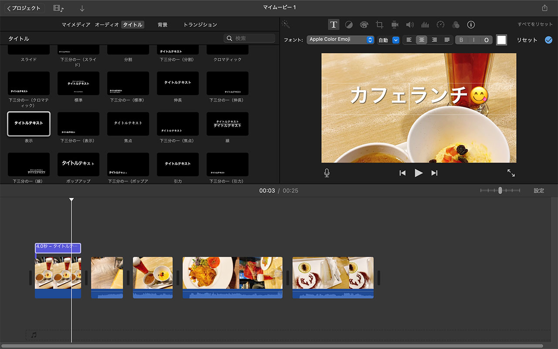Toggle bold text style button
This screenshot has height=349, width=558.
tap(461, 40)
